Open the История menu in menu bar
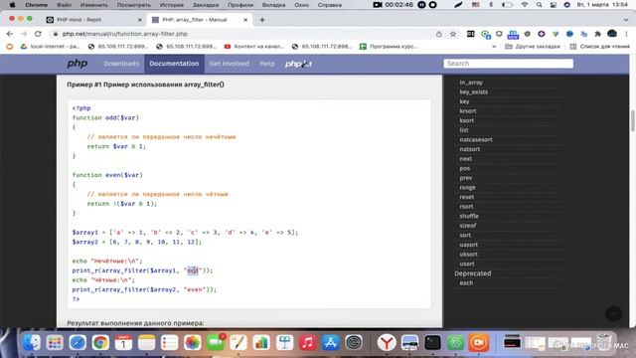 coord(172,5)
